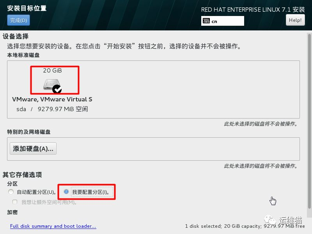Screen dimensions: 312x234
Task: Click the 特别的及网络磁盘 section heading
Action: pos(29,132)
